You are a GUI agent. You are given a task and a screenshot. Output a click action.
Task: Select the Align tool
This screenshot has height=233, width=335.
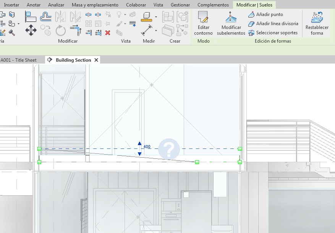(31, 16)
